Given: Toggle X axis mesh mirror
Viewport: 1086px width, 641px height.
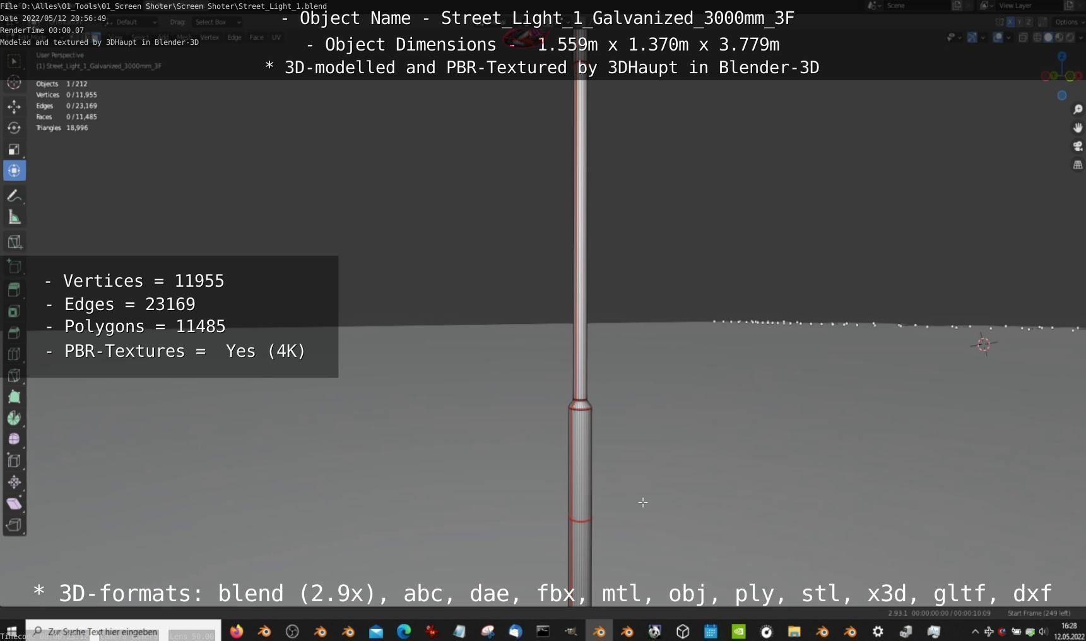Looking at the screenshot, I should pyautogui.click(x=1010, y=22).
